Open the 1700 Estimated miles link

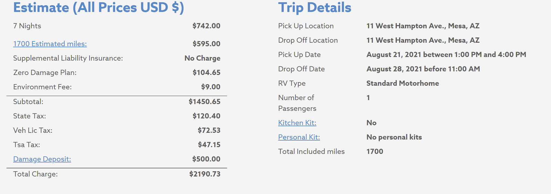pyautogui.click(x=50, y=44)
